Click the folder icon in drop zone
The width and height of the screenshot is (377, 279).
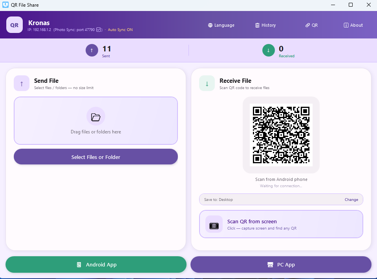tap(95, 116)
